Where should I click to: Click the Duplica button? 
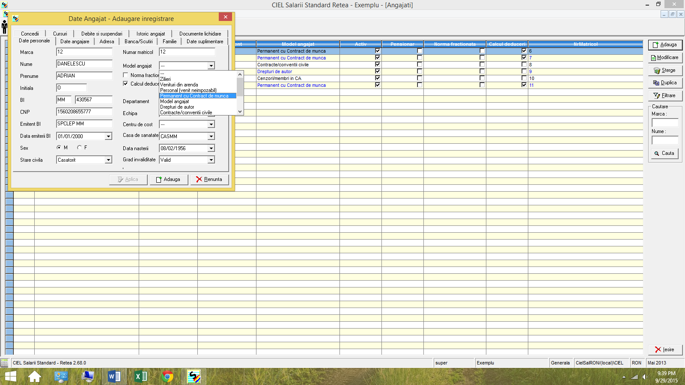click(665, 83)
